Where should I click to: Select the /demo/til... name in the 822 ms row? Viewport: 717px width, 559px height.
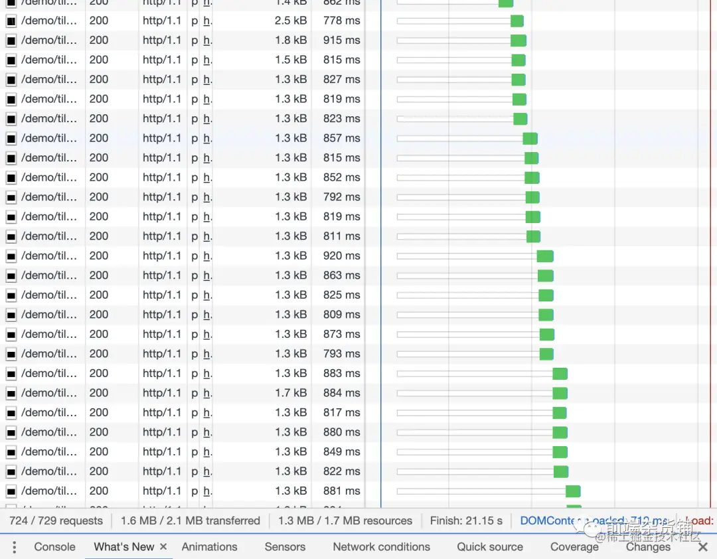click(49, 471)
